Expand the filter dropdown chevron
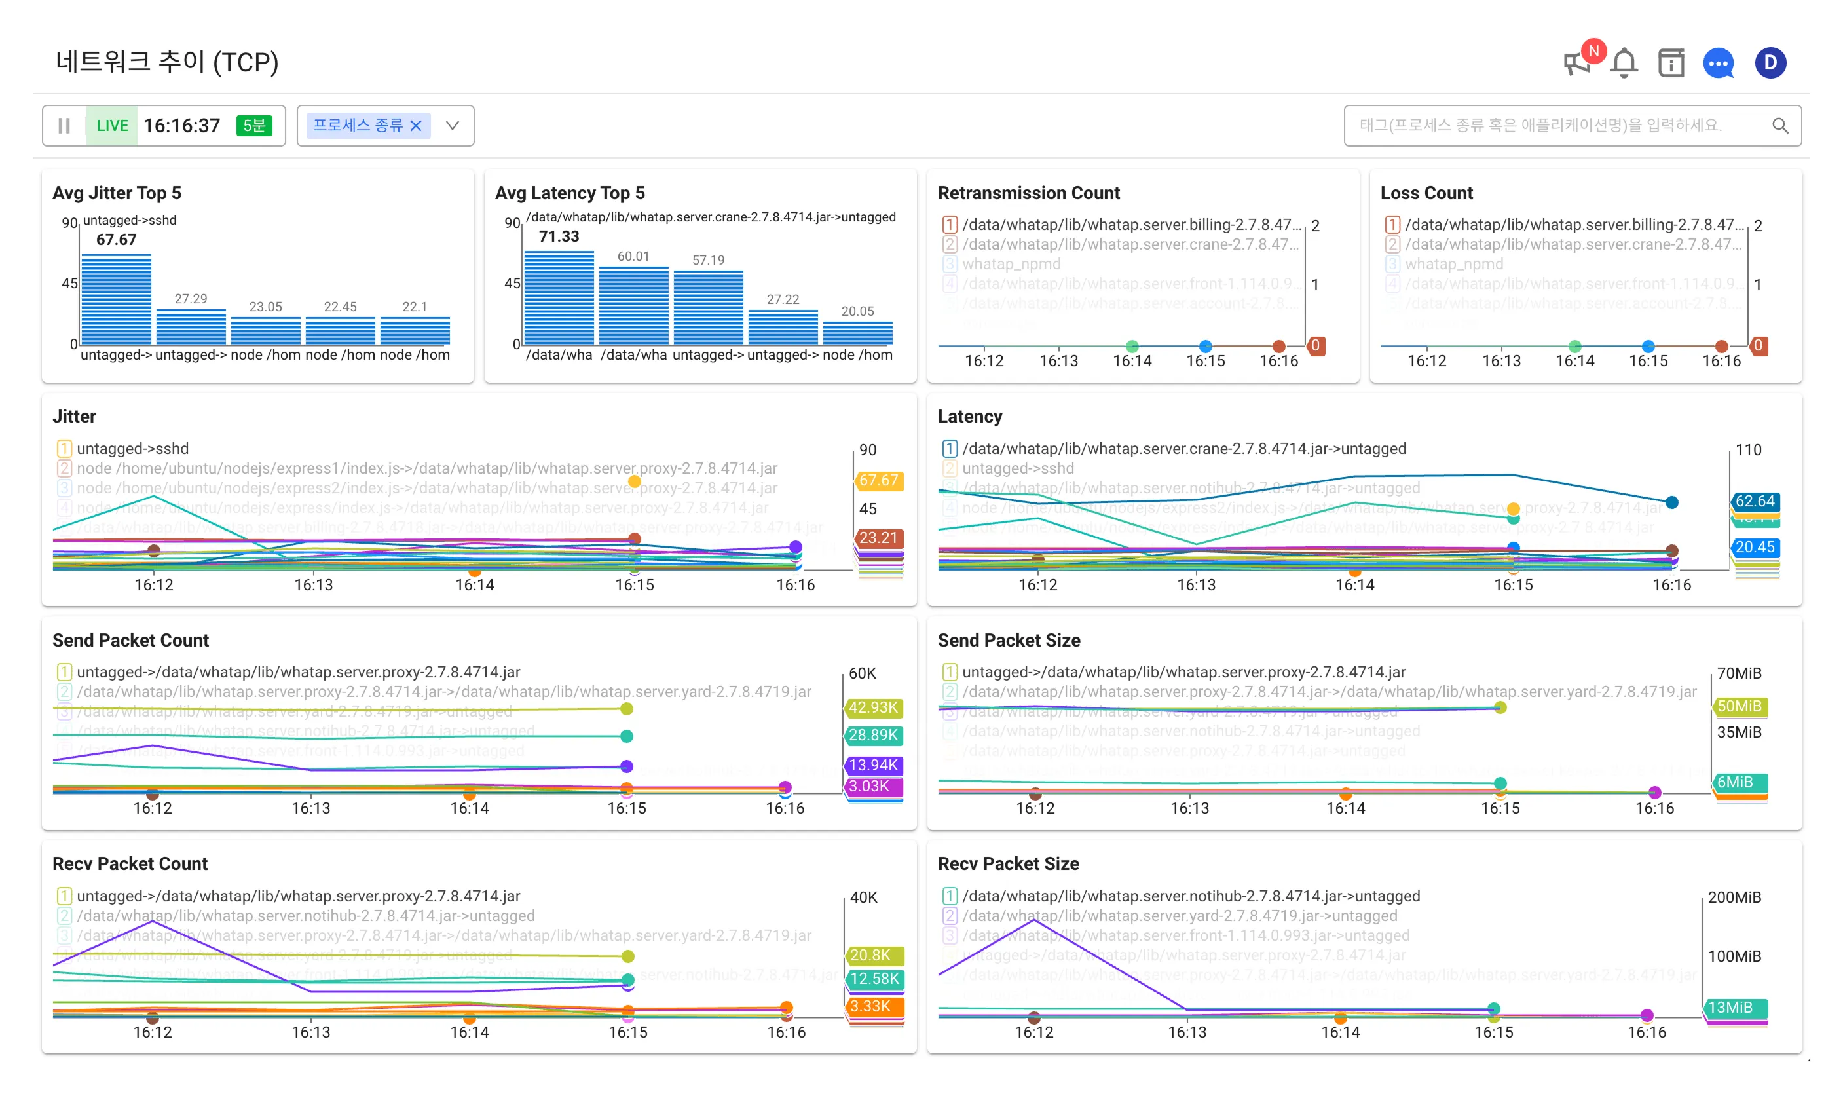 click(453, 125)
